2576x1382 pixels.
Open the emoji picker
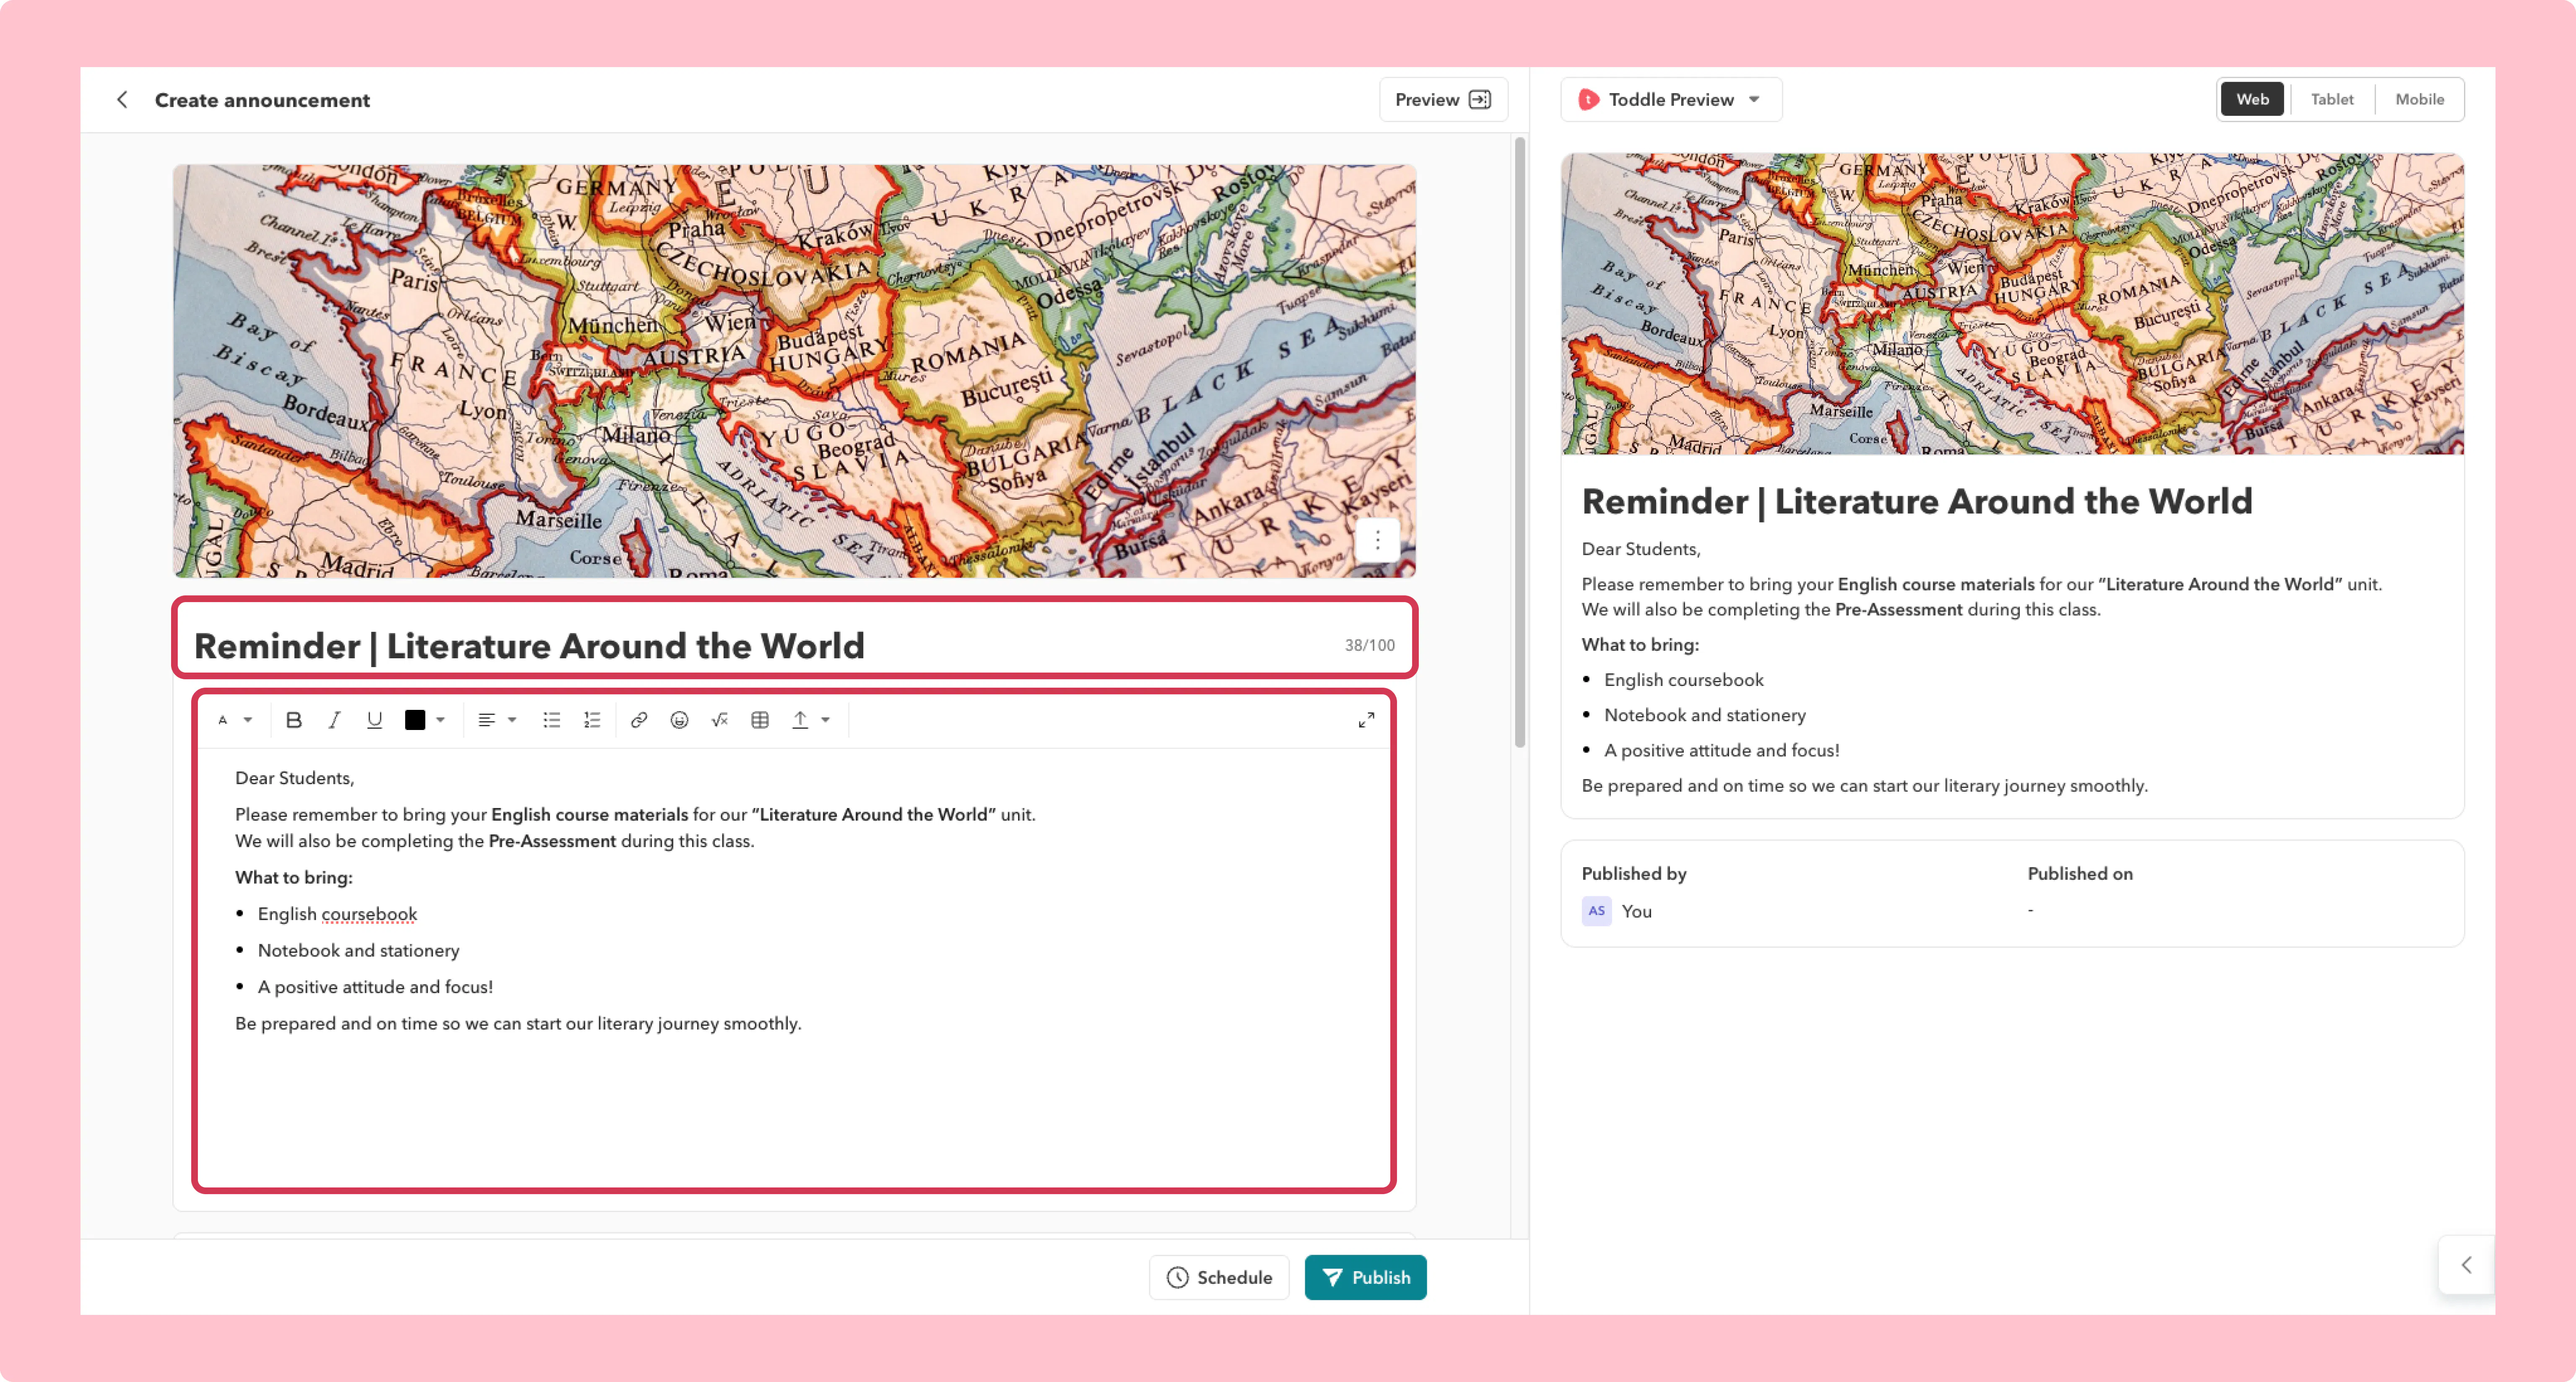pyautogui.click(x=679, y=720)
